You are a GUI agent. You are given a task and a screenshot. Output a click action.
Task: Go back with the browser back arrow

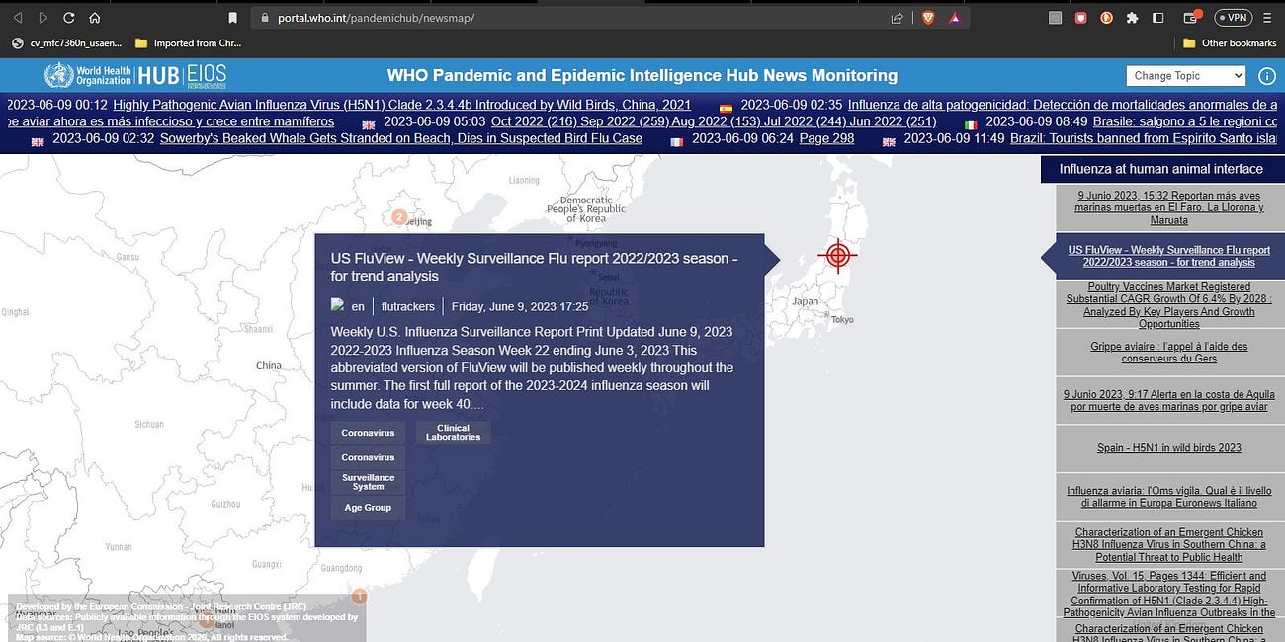[x=17, y=18]
